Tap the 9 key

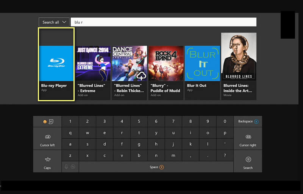pyautogui.click(x=208, y=122)
